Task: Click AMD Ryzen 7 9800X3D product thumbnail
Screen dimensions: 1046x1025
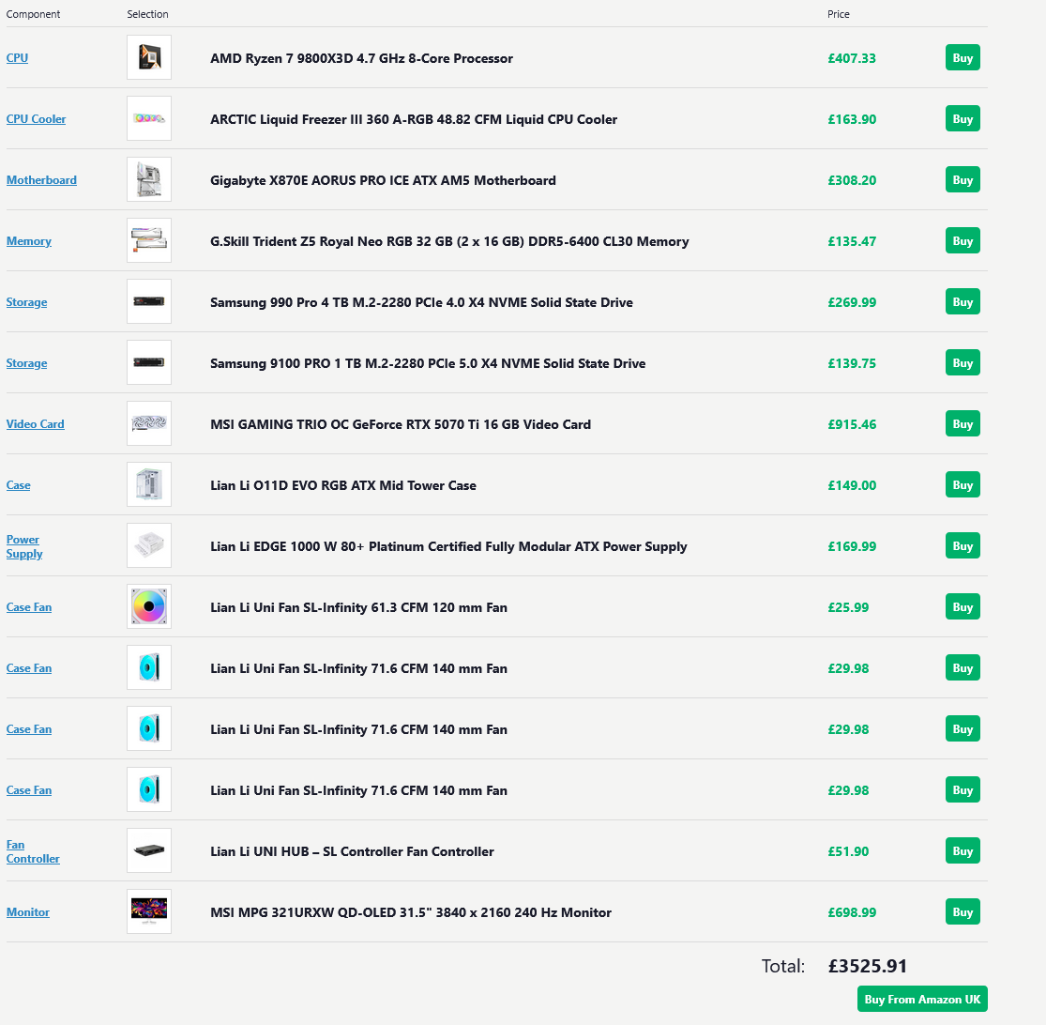Action: pos(149,57)
